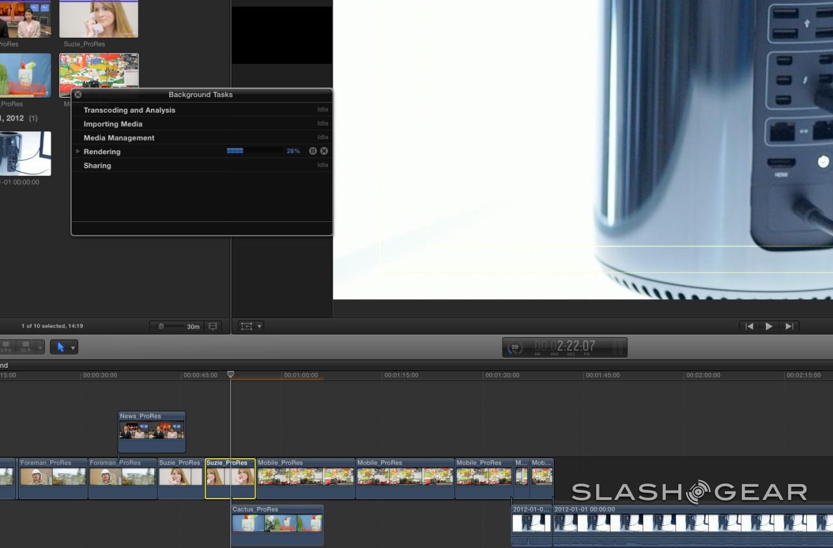The width and height of the screenshot is (833, 548).
Task: Jump to the previous edit point
Action: [x=749, y=327]
